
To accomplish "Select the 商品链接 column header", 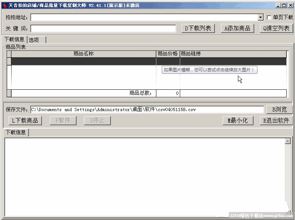I will (x=233, y=54).
